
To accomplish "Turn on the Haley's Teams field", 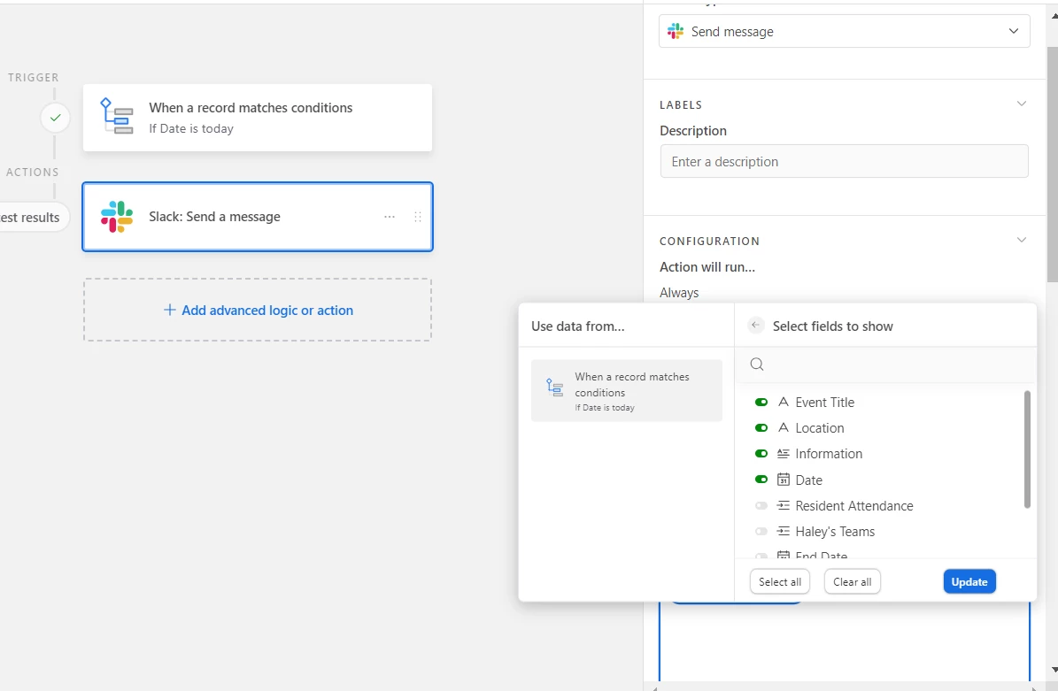I will pyautogui.click(x=761, y=532).
